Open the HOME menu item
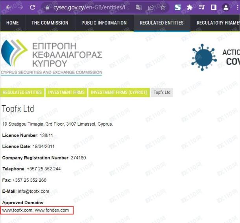Screen dimensions: 240x223 (x=13, y=23)
